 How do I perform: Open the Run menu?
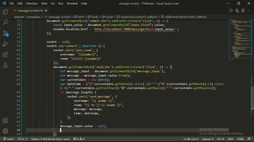61,4
